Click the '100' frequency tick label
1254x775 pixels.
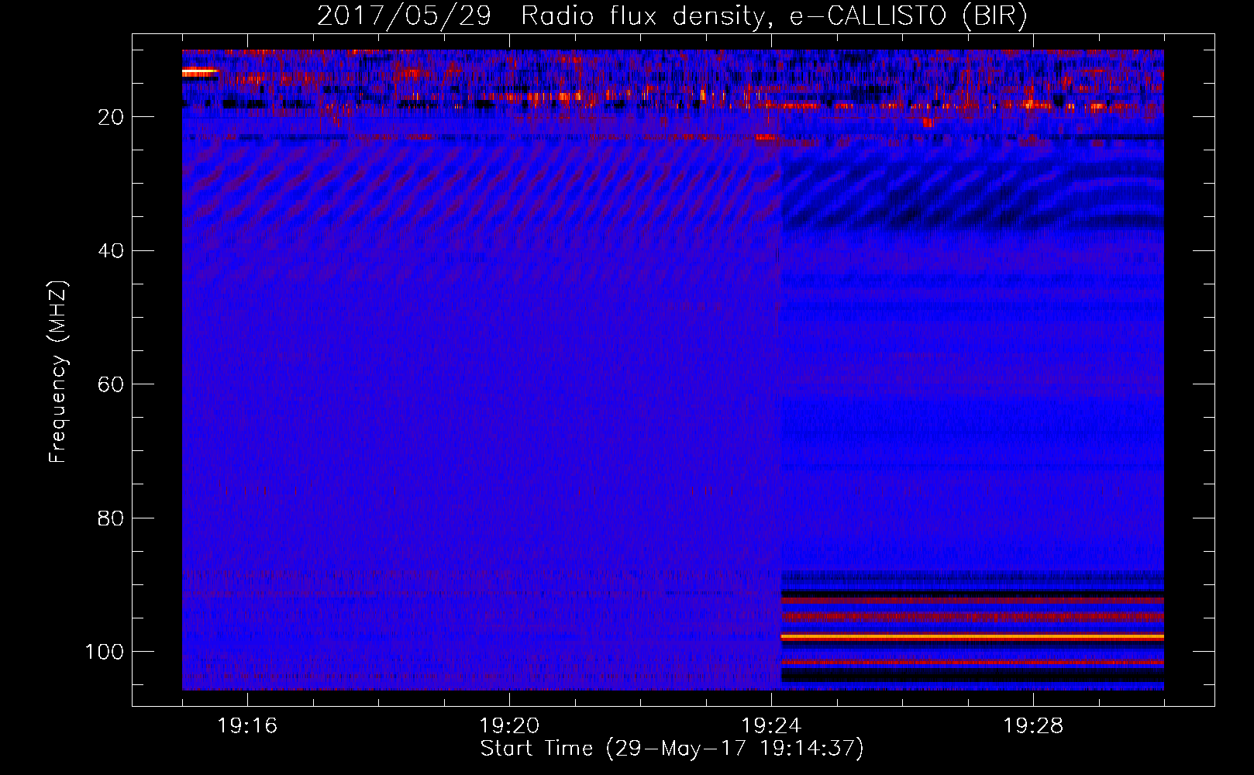pos(105,652)
